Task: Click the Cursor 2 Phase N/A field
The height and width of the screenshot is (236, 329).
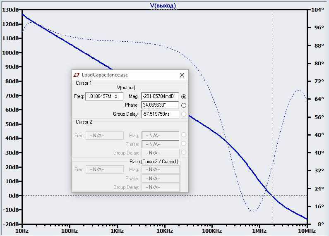Action: tap(161, 144)
